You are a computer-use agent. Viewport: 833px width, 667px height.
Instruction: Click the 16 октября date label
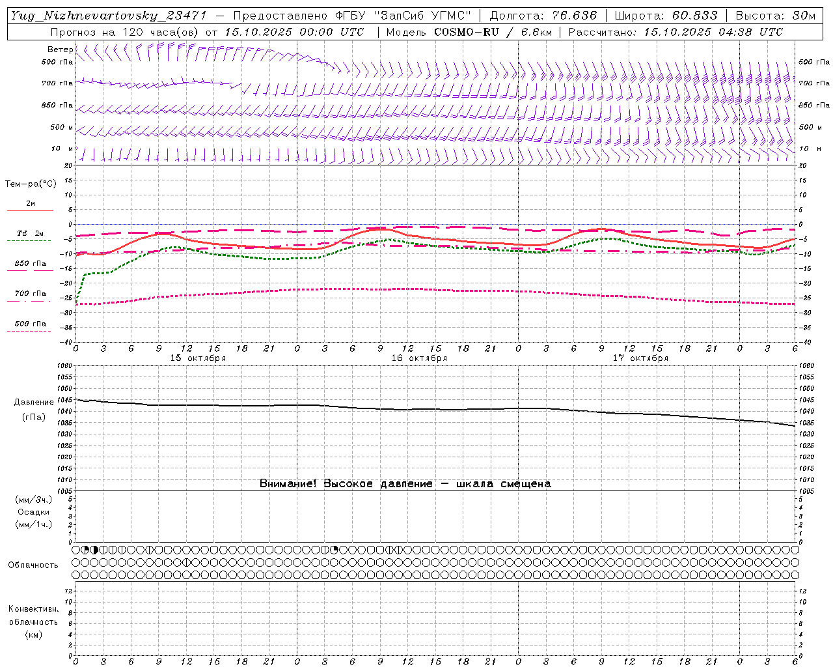[x=419, y=358]
